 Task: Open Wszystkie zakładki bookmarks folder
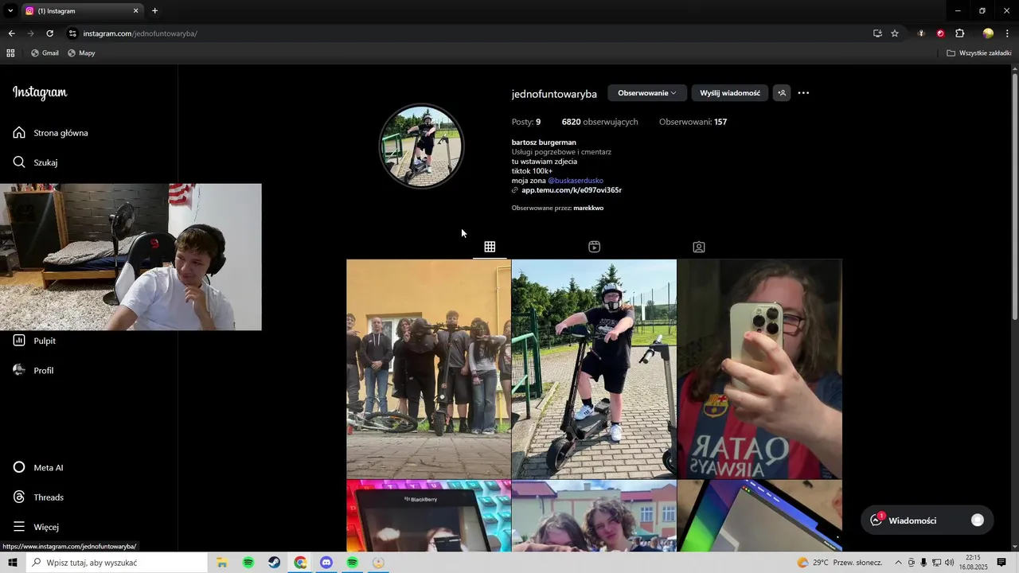(x=978, y=53)
